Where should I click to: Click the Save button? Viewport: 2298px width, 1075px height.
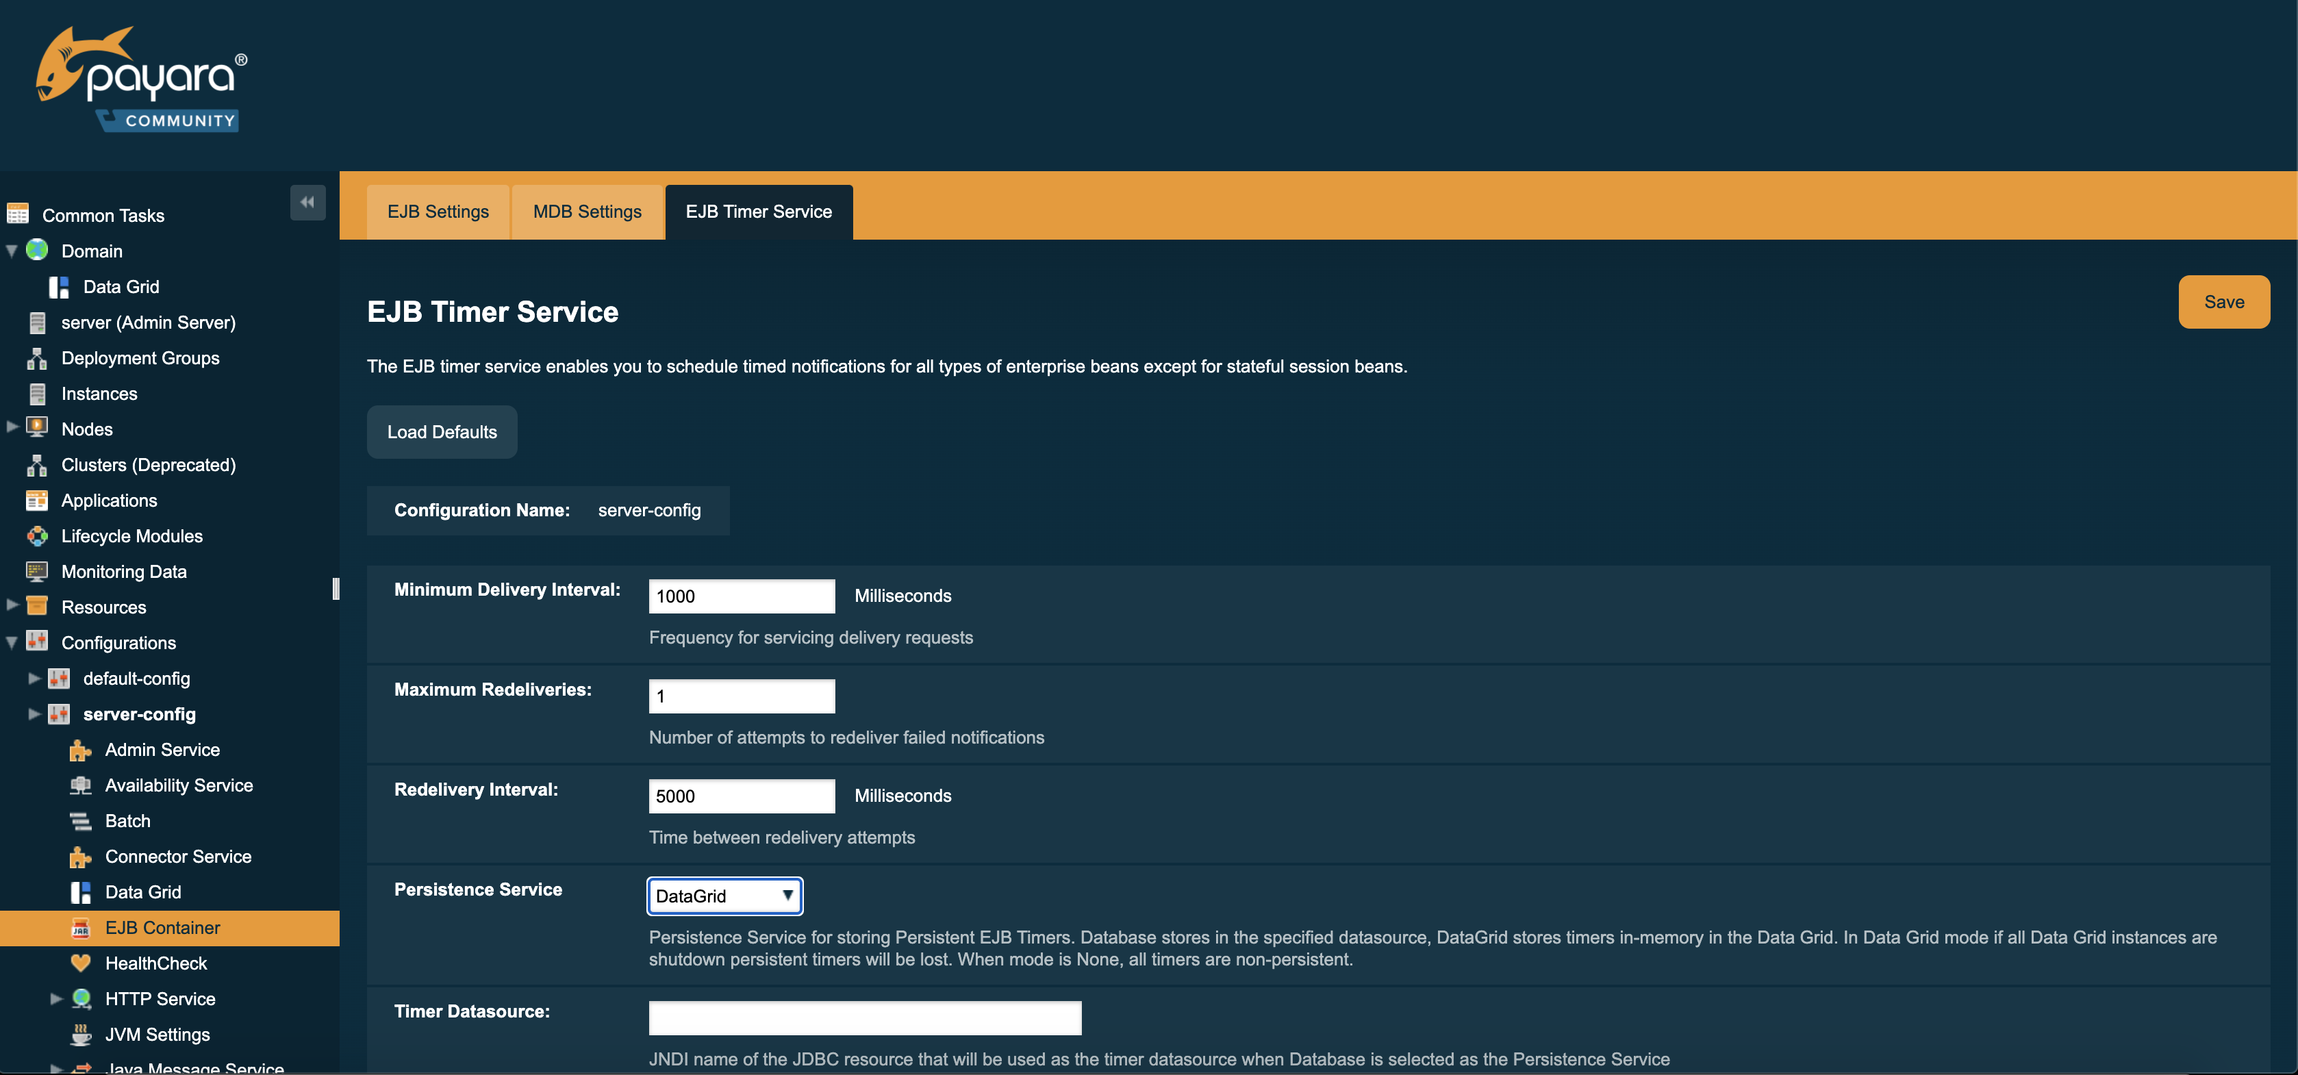[2223, 300]
